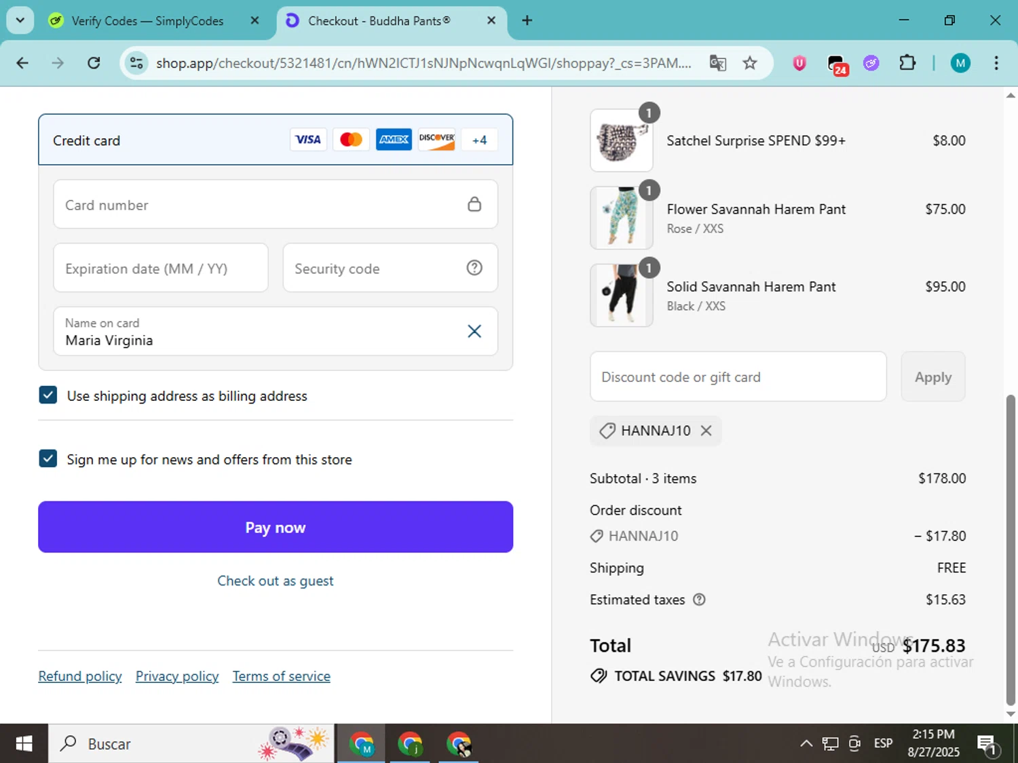
Task: Click the Name on card field
Action: point(276,331)
